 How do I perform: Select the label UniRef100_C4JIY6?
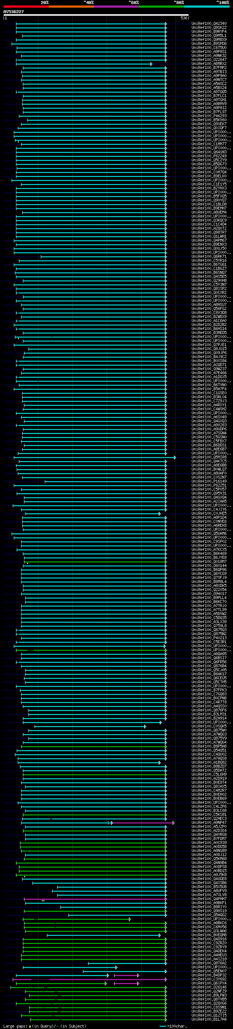coord(209,510)
